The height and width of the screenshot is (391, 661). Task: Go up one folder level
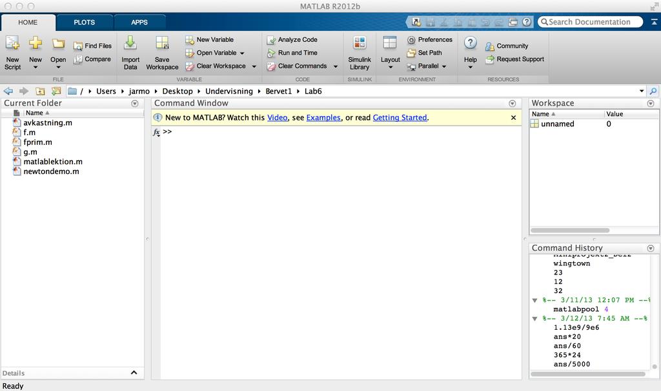40,91
